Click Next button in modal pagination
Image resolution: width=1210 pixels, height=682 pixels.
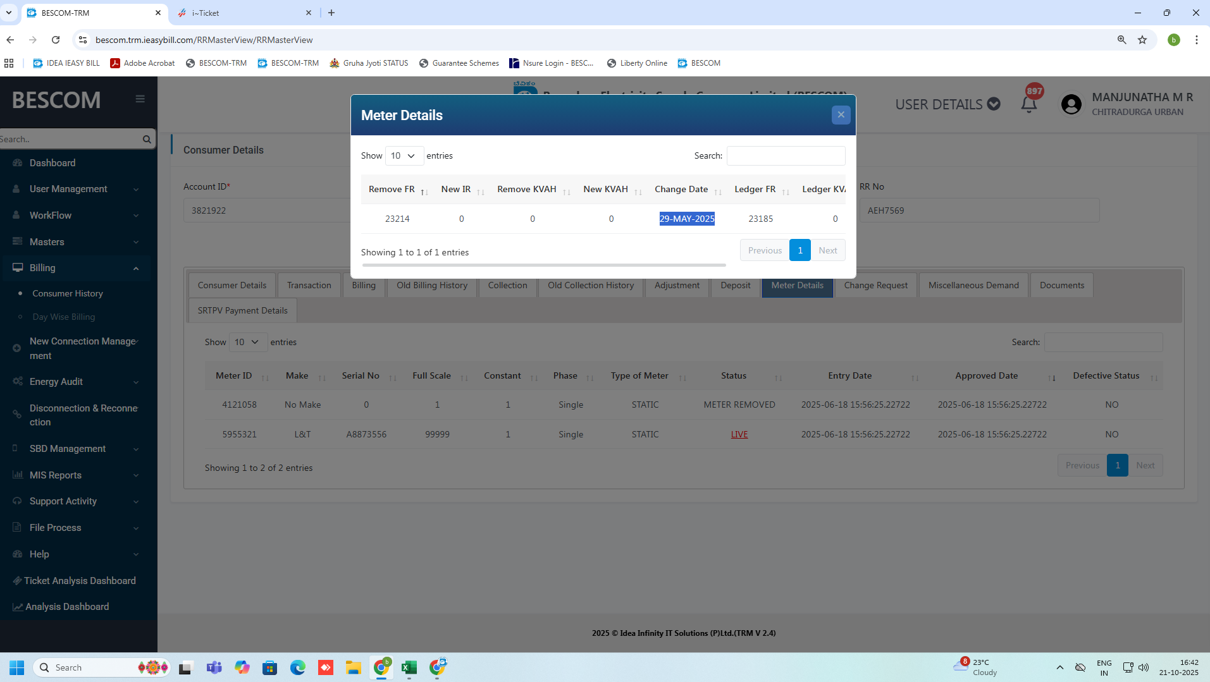click(x=827, y=250)
